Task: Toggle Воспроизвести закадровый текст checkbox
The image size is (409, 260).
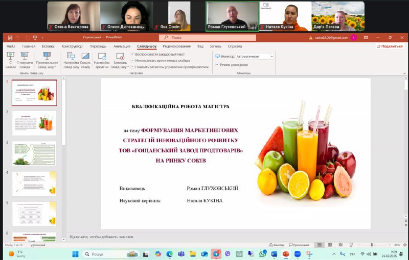Action: tap(133, 54)
